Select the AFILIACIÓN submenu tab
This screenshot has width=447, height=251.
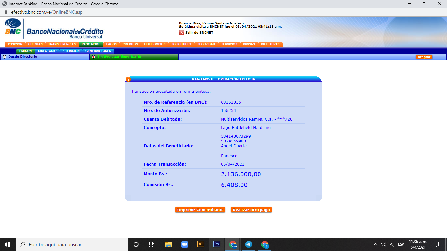(71, 51)
